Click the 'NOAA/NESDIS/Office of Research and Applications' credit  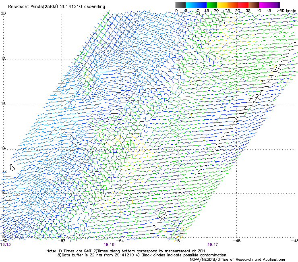[x=237, y=260]
